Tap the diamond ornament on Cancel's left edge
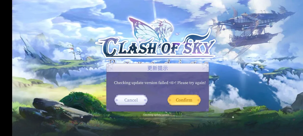The image size is (303, 136). point(116,100)
